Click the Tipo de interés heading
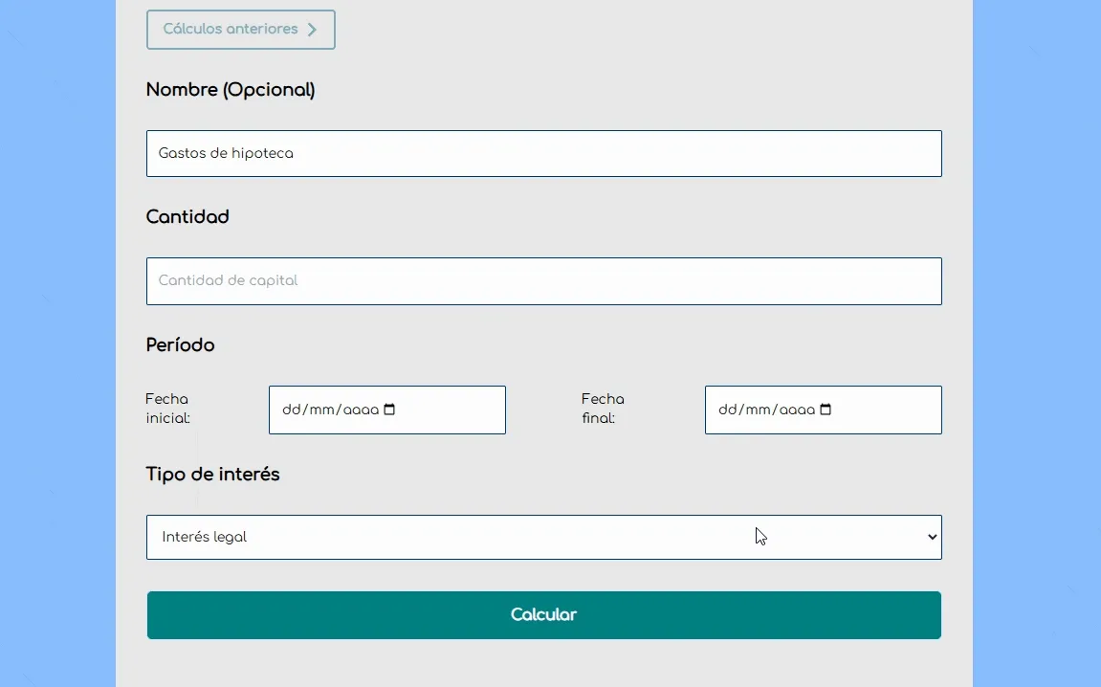 click(x=212, y=475)
